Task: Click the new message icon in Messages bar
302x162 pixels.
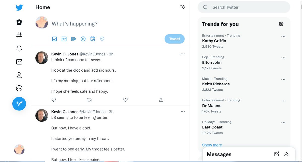Action: point(277,154)
